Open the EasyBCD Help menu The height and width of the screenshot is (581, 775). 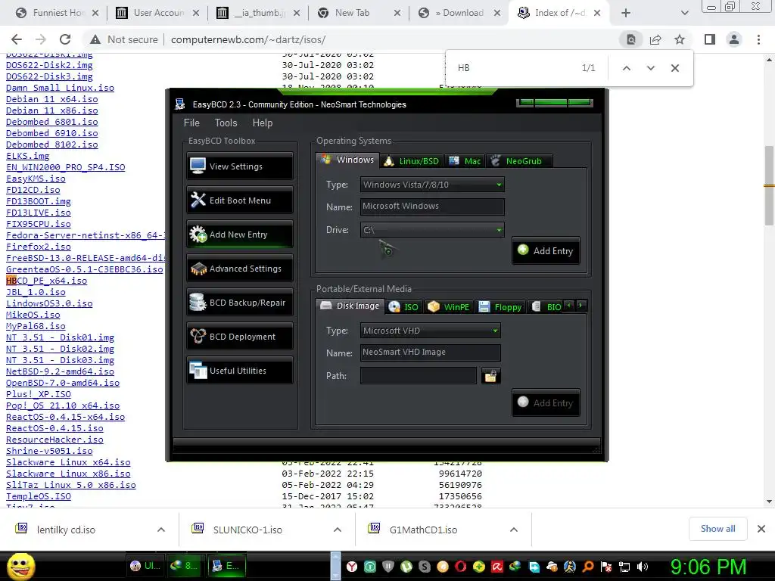263,123
